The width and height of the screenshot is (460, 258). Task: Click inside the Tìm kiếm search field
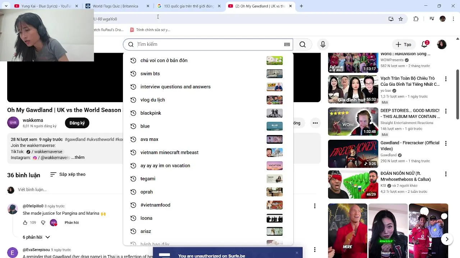[x=210, y=44]
